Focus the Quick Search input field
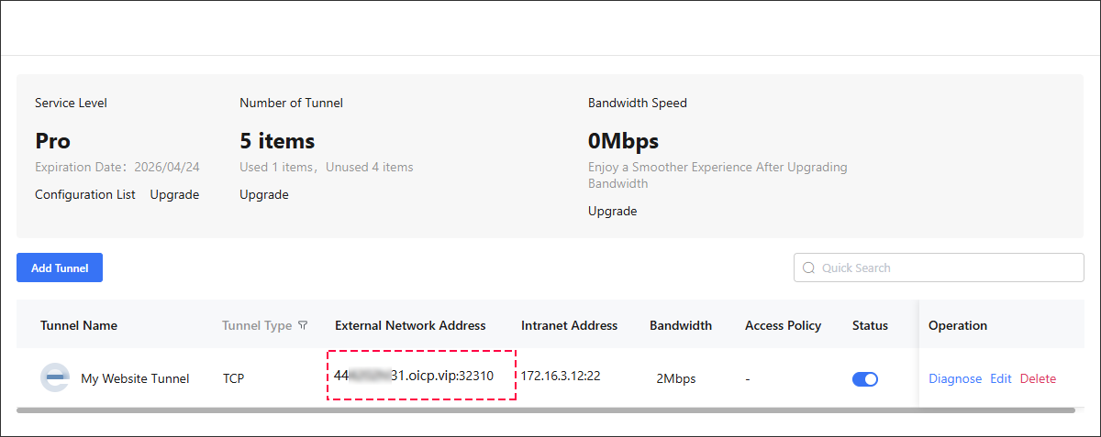Viewport: 1101px width, 437px height. (939, 268)
